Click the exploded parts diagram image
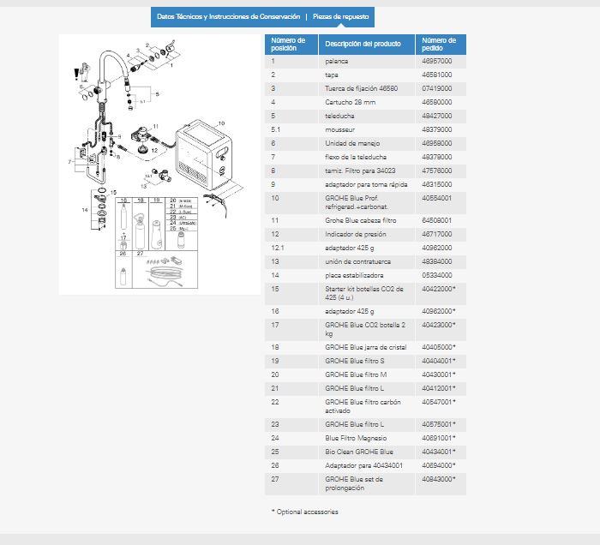Image resolution: width=600 pixels, height=545 pixels. click(x=160, y=165)
